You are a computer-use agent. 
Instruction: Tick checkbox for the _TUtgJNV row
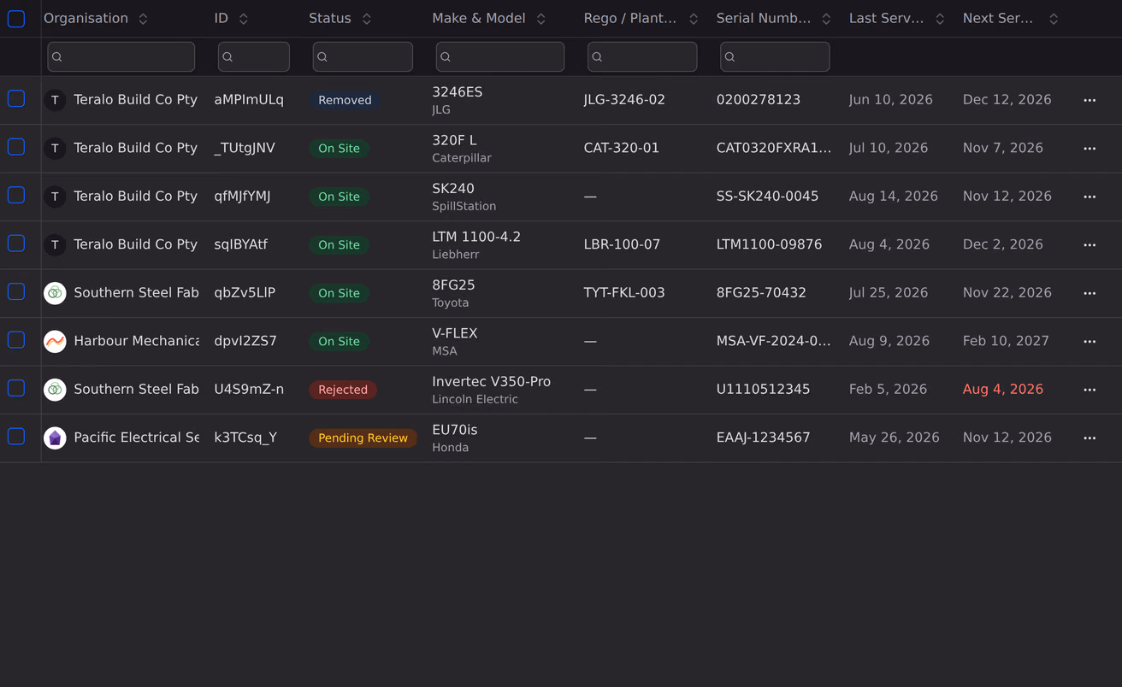point(16,147)
